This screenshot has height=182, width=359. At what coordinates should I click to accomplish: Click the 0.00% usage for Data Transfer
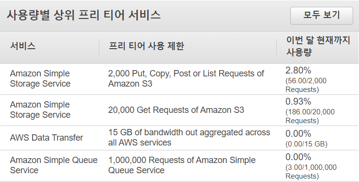298,133
